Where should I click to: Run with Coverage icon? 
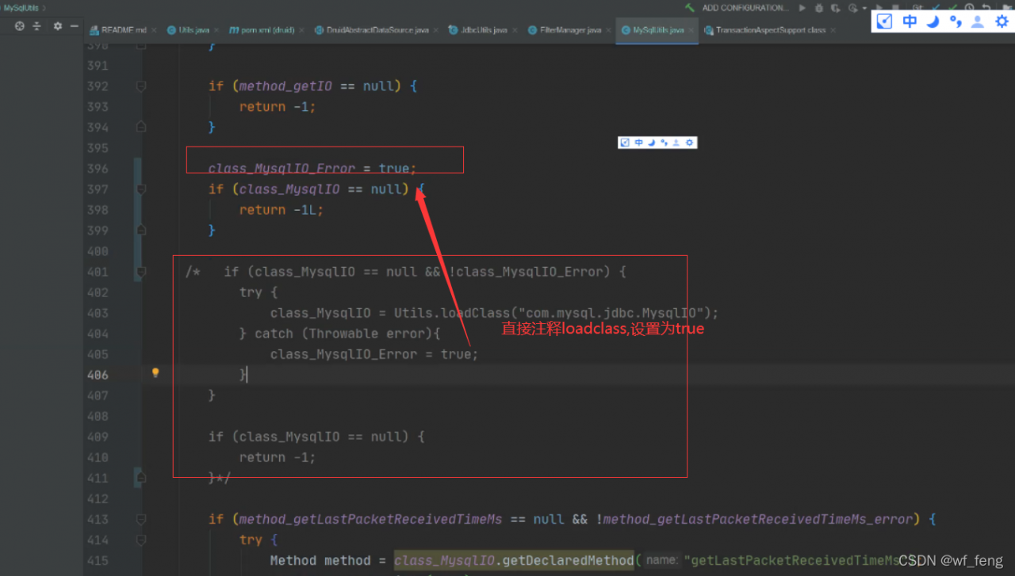point(836,8)
